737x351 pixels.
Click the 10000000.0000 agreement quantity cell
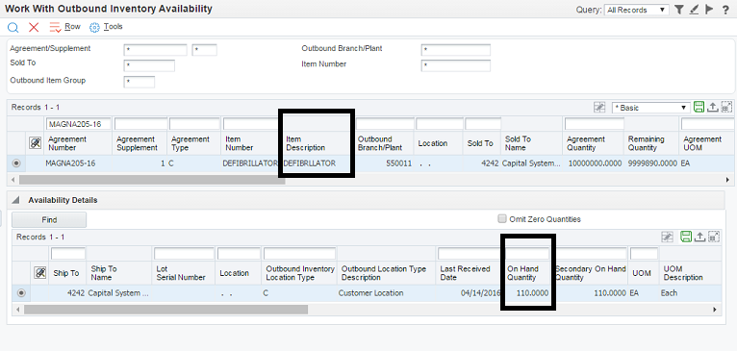(595, 163)
